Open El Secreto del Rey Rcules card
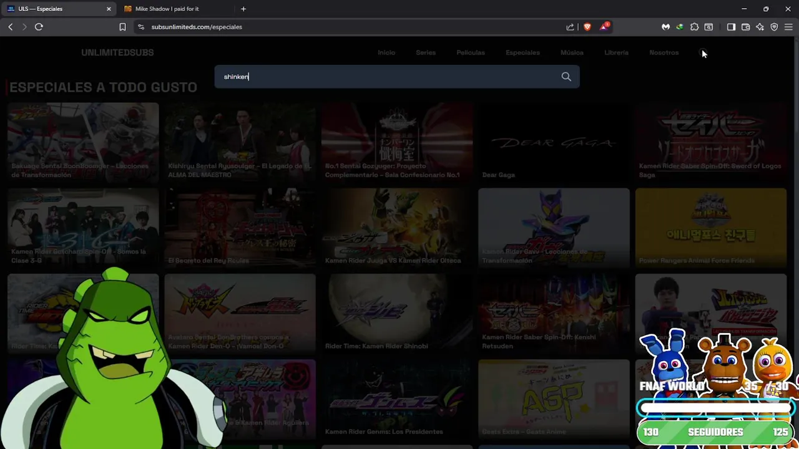 click(x=240, y=228)
